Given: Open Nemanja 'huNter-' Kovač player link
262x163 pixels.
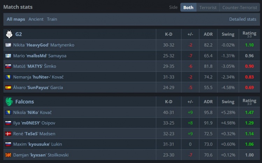Looking at the screenshot, I should coord(38,77).
